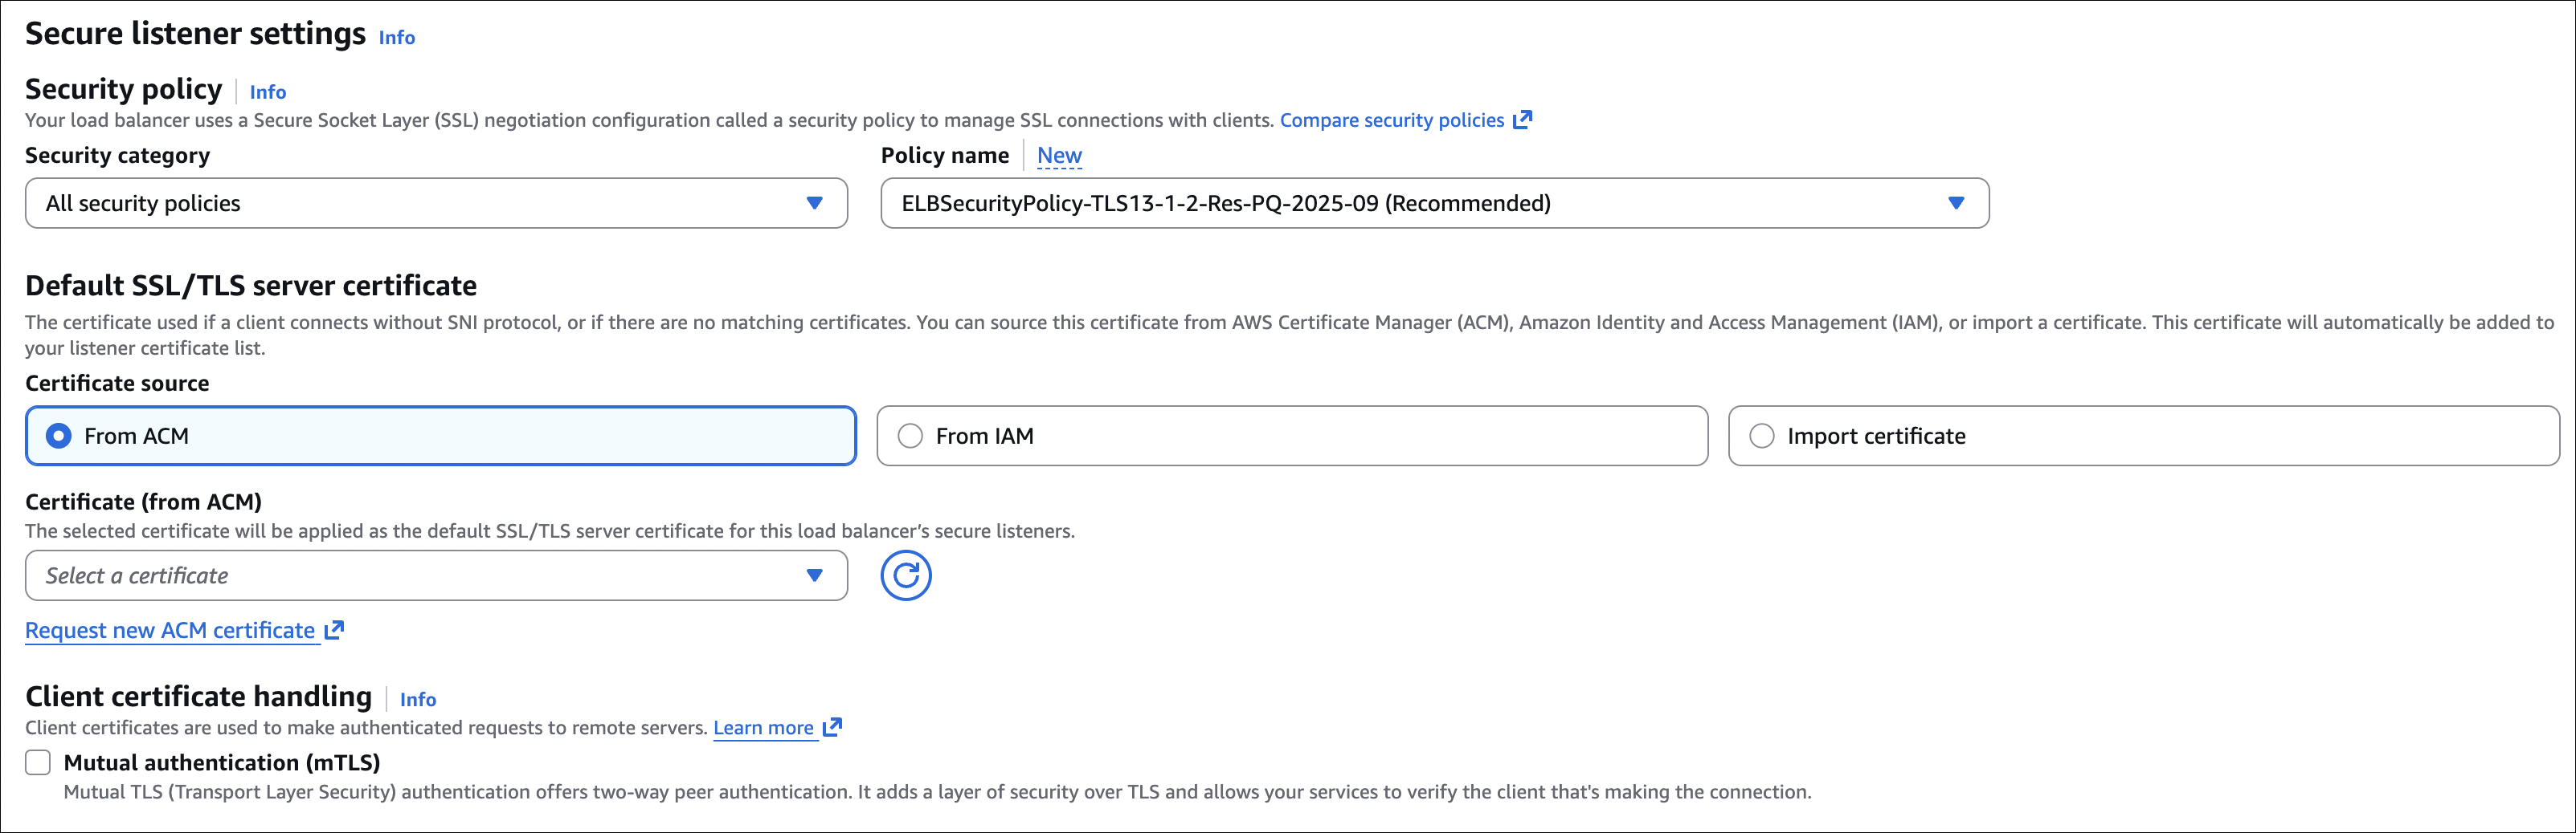Click Info next to Secure listener settings
The image size is (2576, 833).
click(397, 38)
